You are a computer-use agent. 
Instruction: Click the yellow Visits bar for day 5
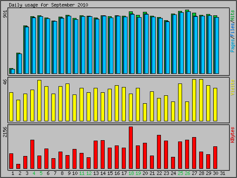click(x=39, y=101)
